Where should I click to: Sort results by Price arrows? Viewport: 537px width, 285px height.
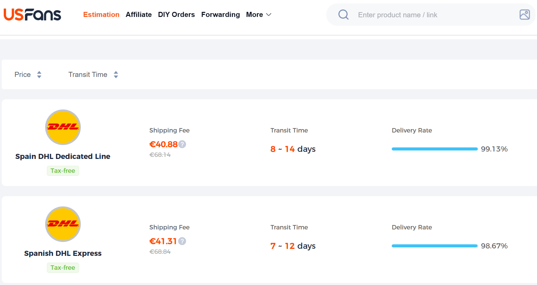(x=39, y=75)
